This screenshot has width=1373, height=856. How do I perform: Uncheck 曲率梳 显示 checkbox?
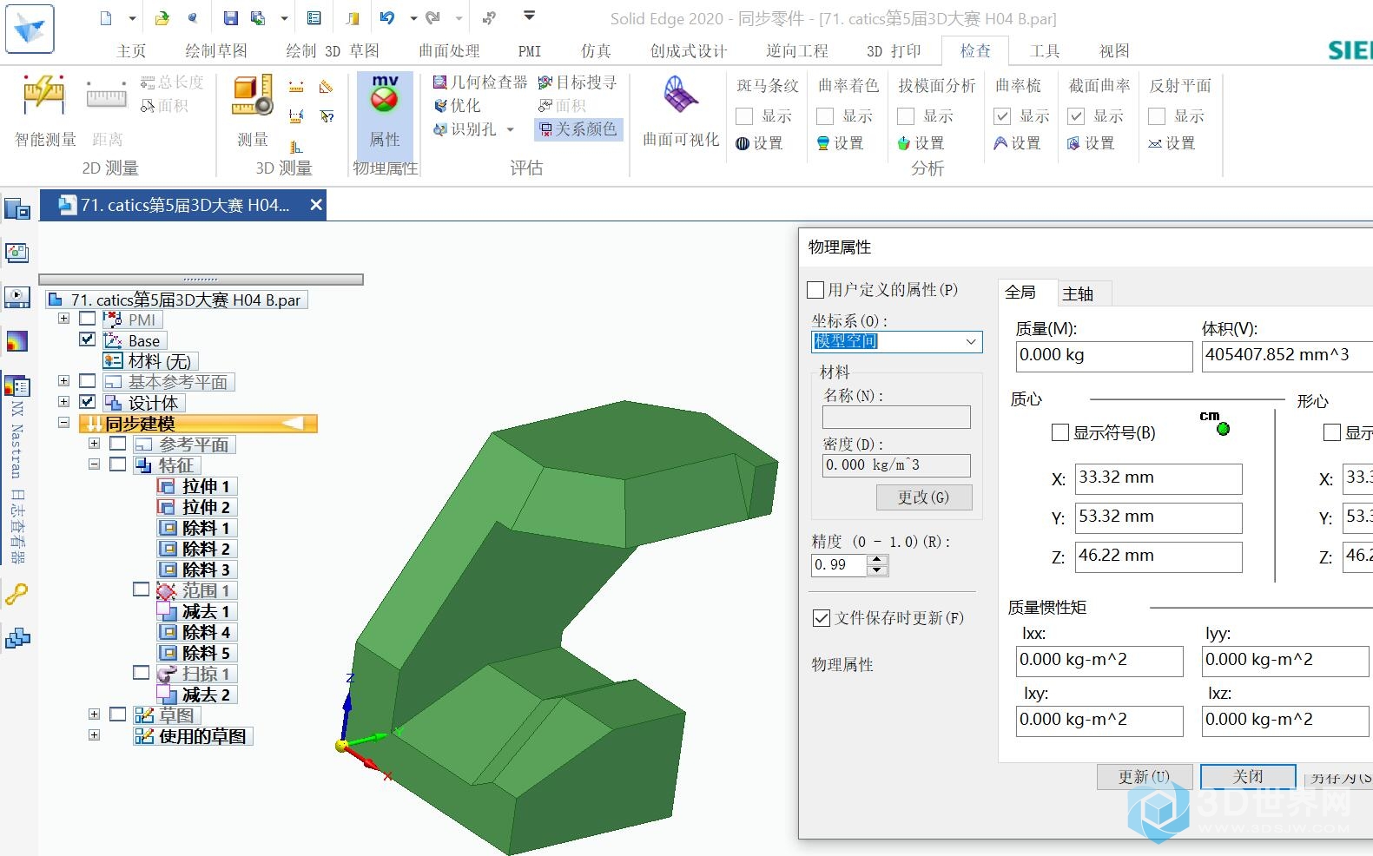(x=1002, y=116)
